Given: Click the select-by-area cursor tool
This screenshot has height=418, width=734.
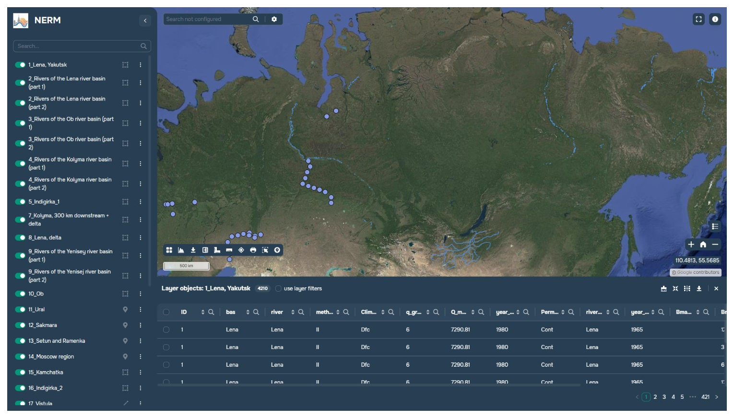Looking at the screenshot, I should pos(265,250).
